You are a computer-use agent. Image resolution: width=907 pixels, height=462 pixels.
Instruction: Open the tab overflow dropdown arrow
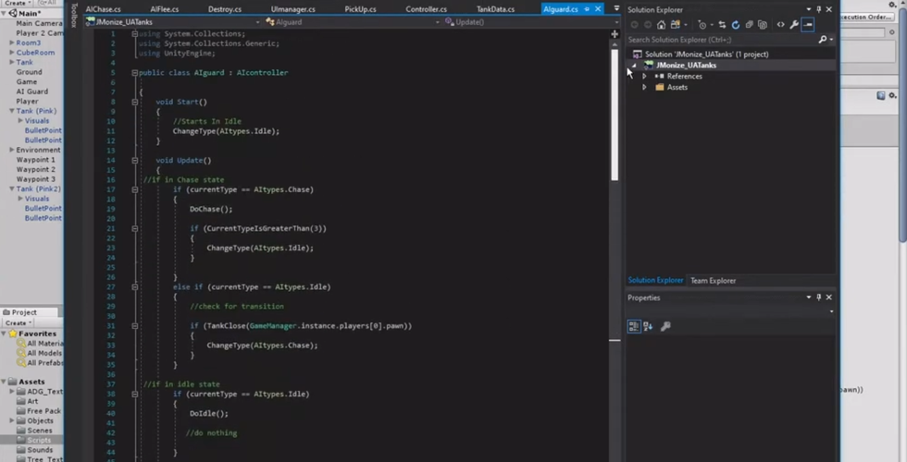pos(616,8)
